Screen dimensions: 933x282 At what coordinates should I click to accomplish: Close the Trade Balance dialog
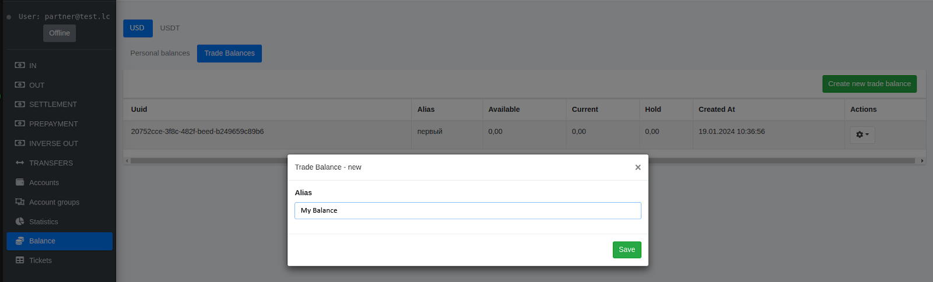point(638,167)
